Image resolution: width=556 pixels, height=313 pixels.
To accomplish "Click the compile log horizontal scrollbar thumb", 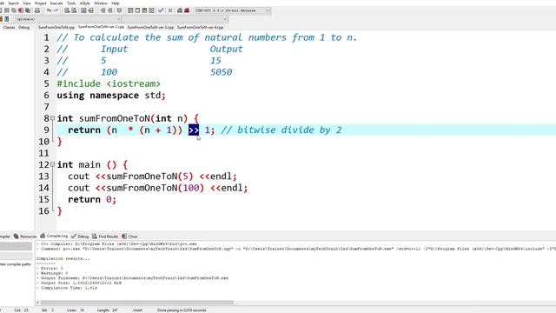I will [136, 303].
